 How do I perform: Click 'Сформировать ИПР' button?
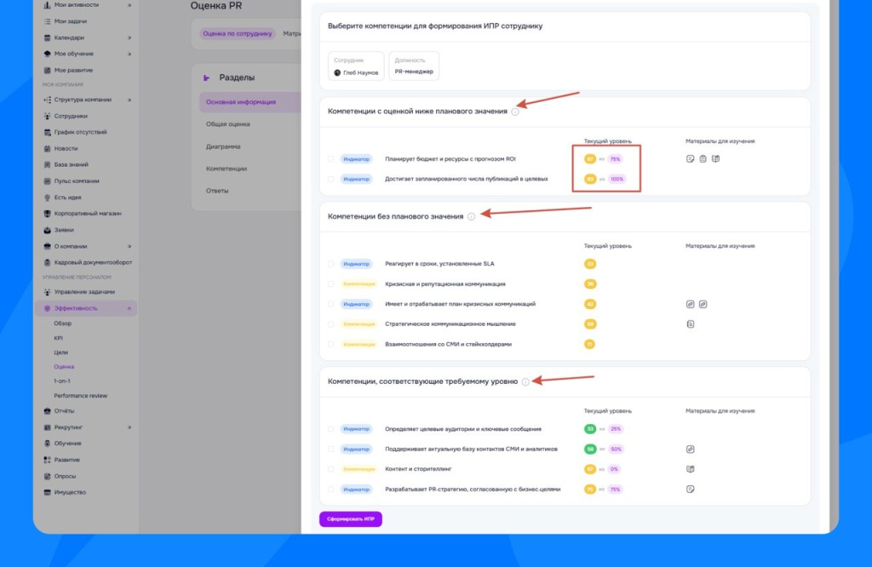click(350, 519)
